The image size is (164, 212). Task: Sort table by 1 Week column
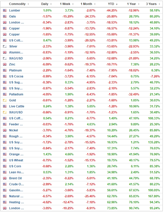(x=66, y=4)
